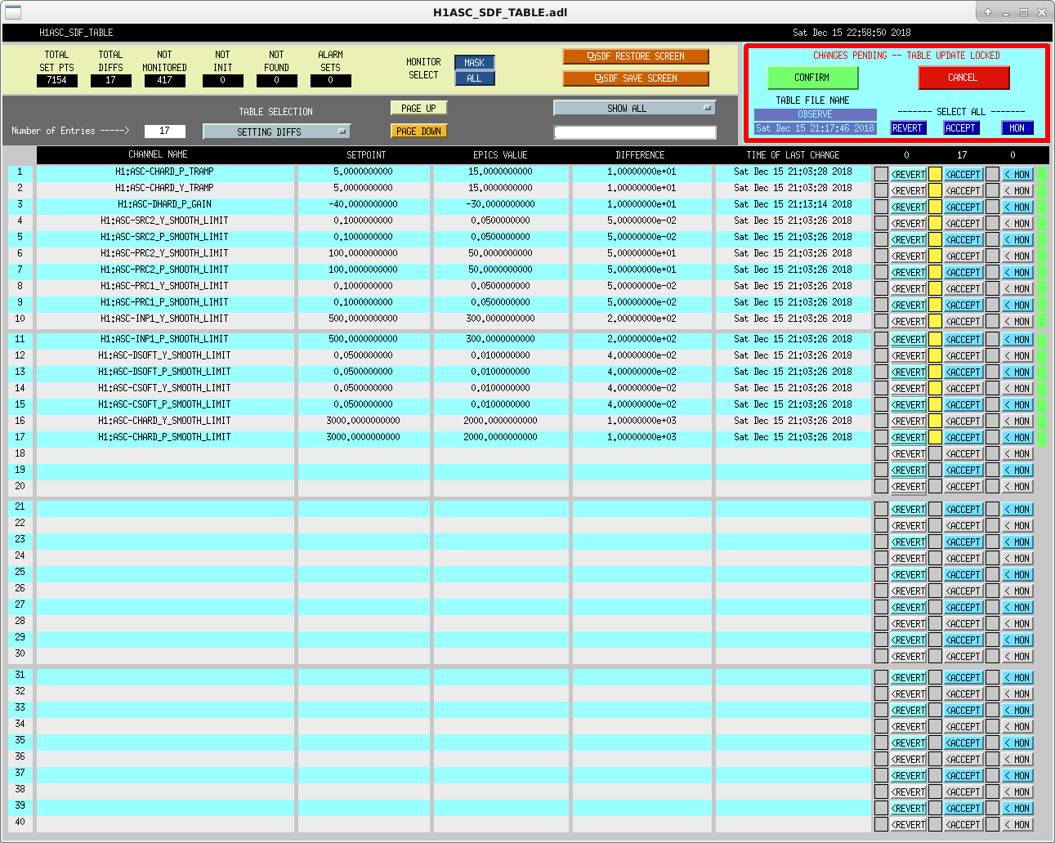
Task: Click the PAGE DOWN button
Action: pyautogui.click(x=419, y=131)
